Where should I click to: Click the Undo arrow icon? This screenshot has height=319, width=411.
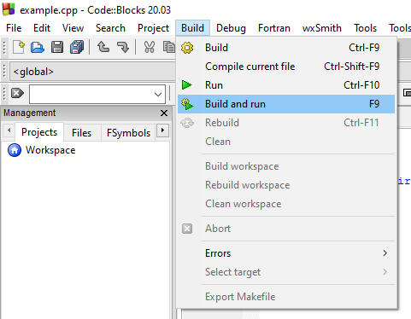103,47
